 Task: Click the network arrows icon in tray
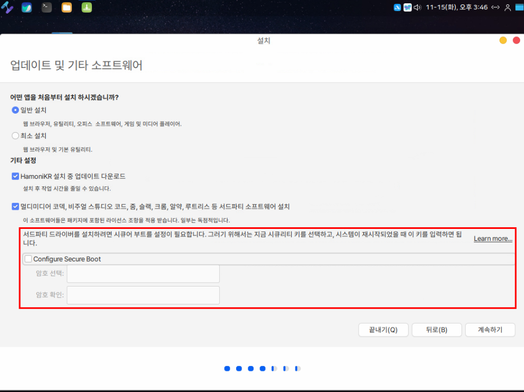point(495,8)
